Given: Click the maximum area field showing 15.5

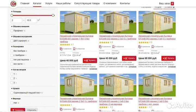Looking at the screenshot, I should pos(31,20).
